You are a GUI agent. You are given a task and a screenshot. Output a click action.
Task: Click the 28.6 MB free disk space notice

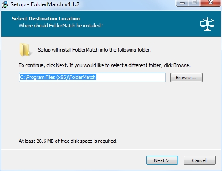pyautogui.click(x=68, y=141)
